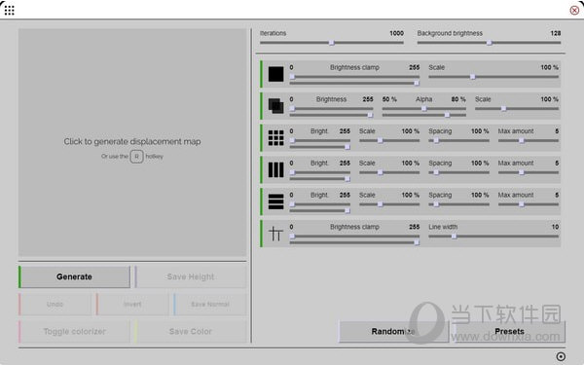Click the Save Height button
Viewport: 584px width, 365px height.
pyautogui.click(x=191, y=276)
